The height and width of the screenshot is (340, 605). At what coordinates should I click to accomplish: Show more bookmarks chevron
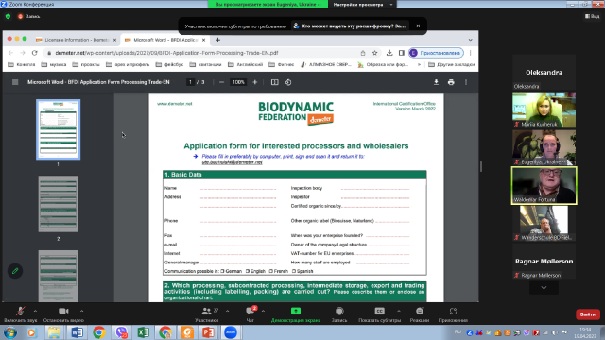[x=419, y=64]
